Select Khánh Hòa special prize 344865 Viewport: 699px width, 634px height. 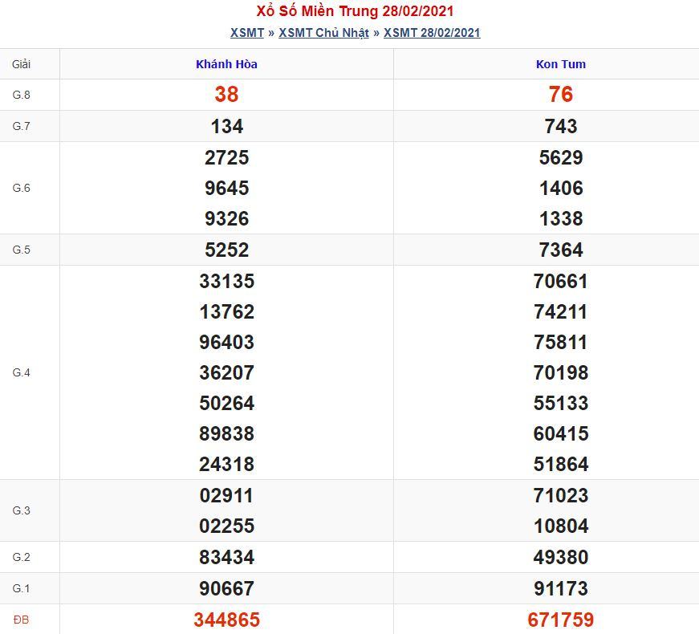226,620
